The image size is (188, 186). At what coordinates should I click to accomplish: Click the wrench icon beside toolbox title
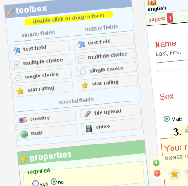coord(10,12)
